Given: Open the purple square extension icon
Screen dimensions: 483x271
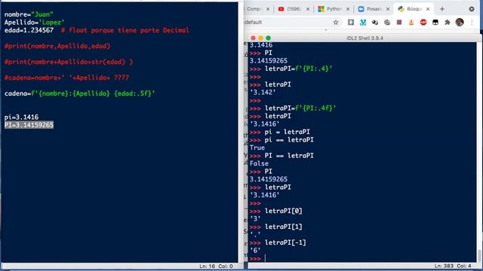Looking at the screenshot, I should [x=399, y=22].
